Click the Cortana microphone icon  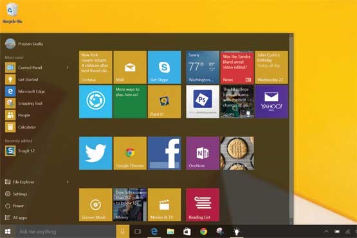click(x=122, y=232)
